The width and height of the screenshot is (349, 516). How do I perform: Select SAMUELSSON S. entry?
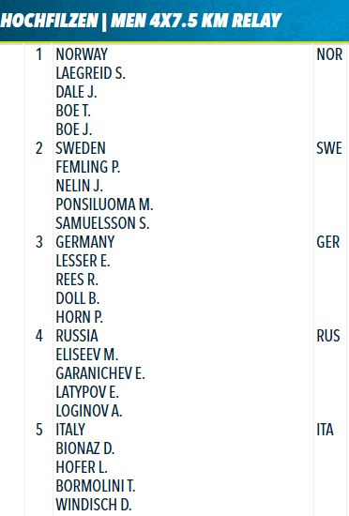(x=102, y=223)
